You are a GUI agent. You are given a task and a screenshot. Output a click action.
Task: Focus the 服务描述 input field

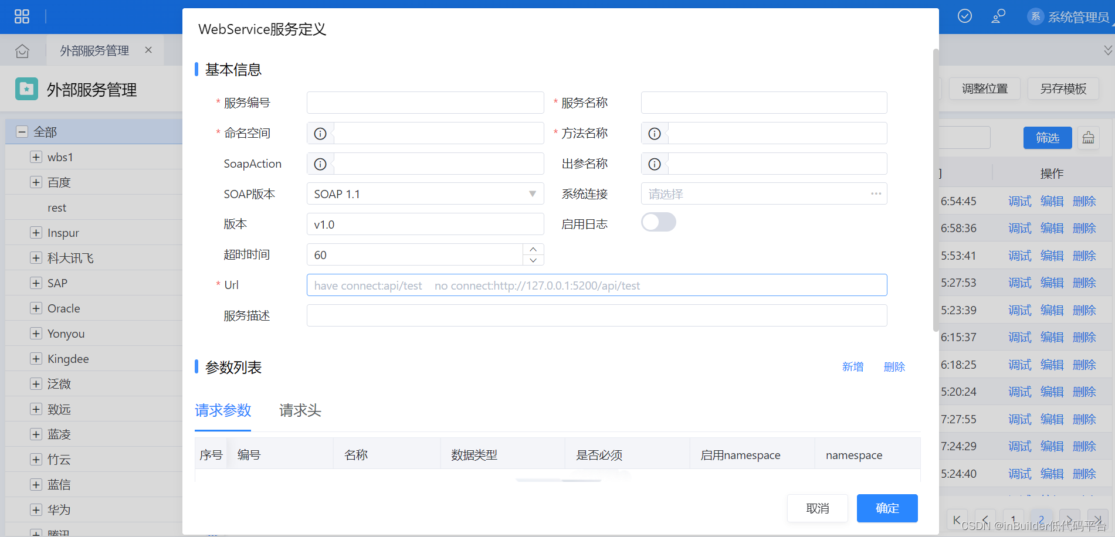coord(597,315)
